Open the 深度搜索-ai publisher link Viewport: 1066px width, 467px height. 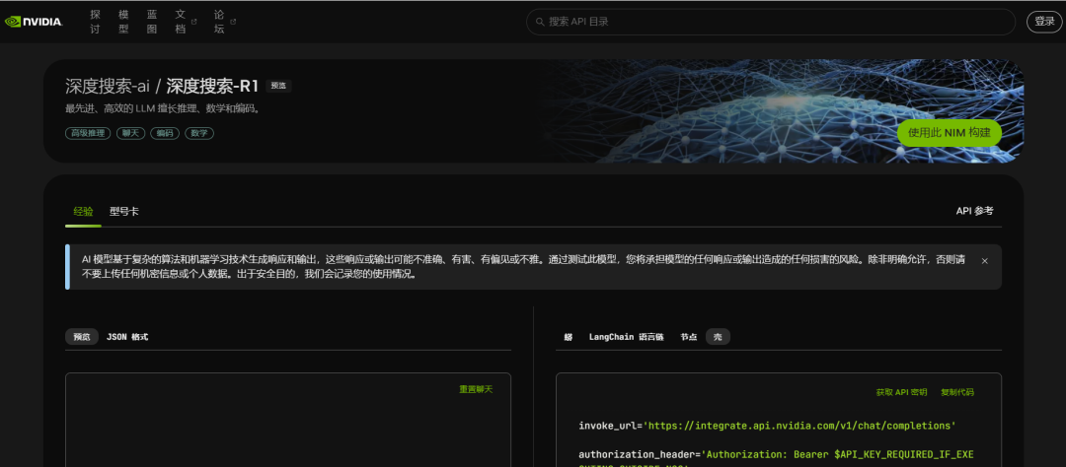(x=108, y=86)
